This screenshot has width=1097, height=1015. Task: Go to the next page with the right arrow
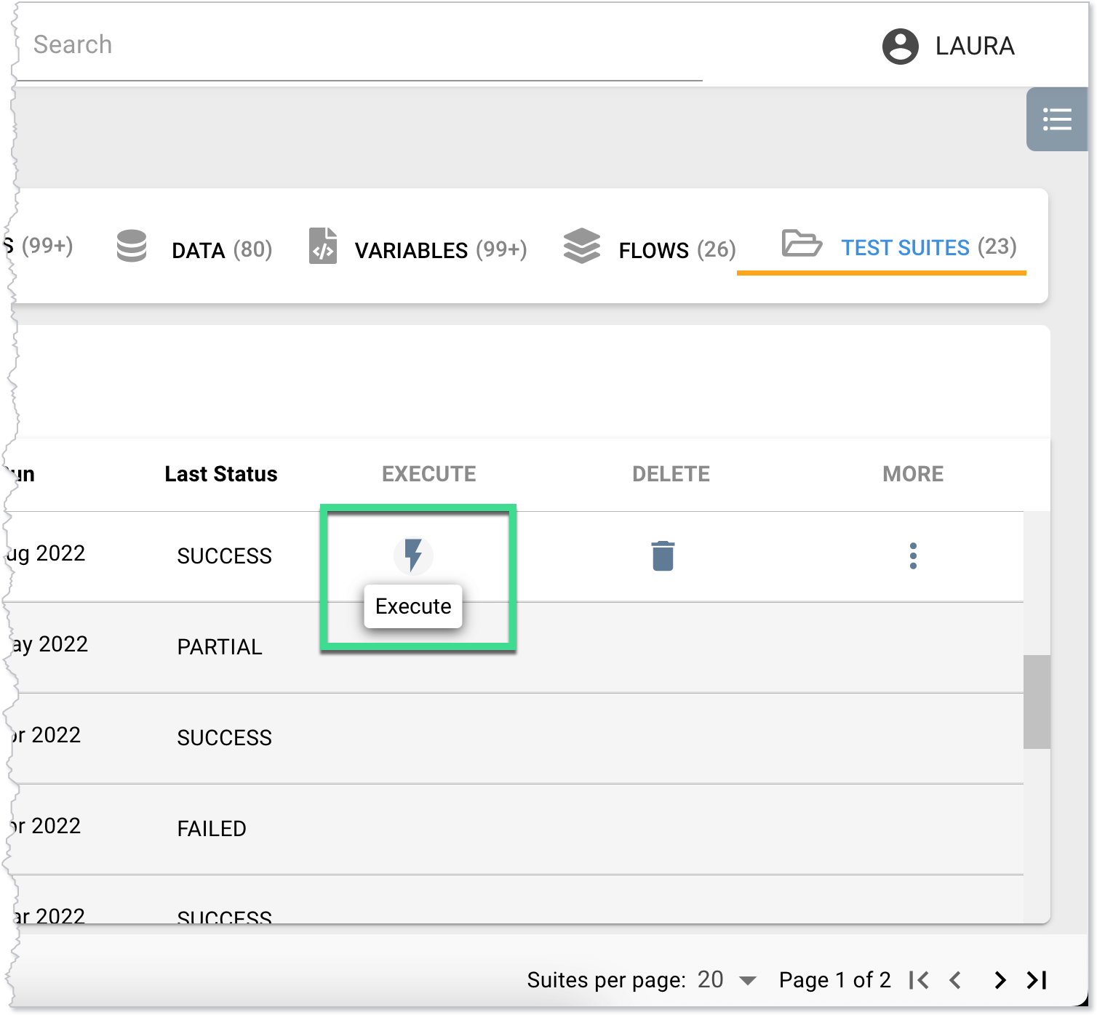click(x=998, y=981)
